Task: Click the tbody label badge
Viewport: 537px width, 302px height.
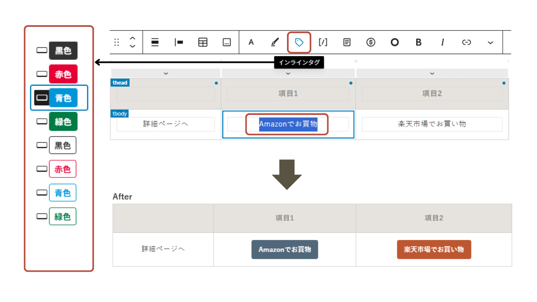Action: (x=120, y=114)
